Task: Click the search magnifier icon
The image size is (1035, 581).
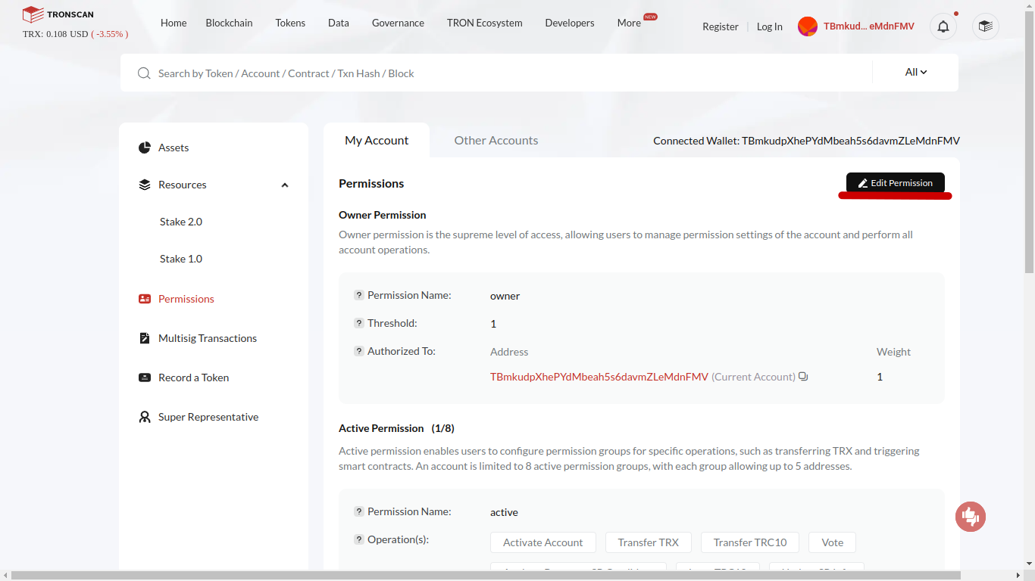Action: coord(144,73)
